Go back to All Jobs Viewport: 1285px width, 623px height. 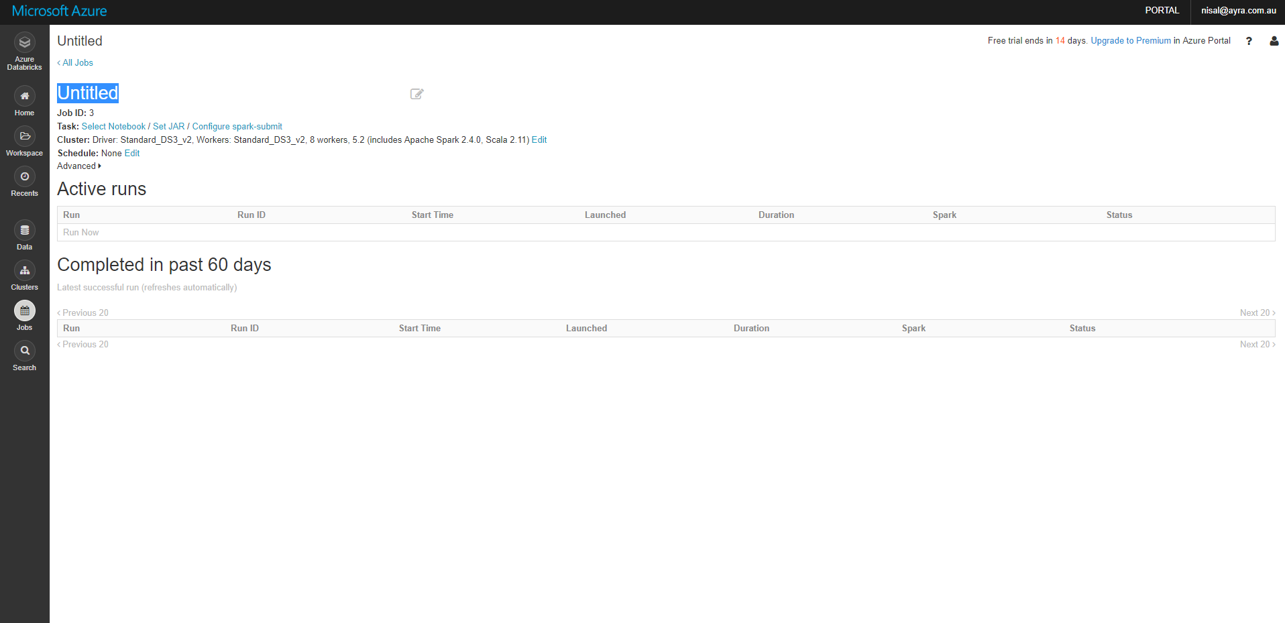tap(75, 62)
